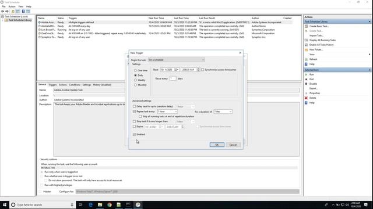373x209 pixels.
Task: Select the Synaptics task row
Action: pos(165,37)
